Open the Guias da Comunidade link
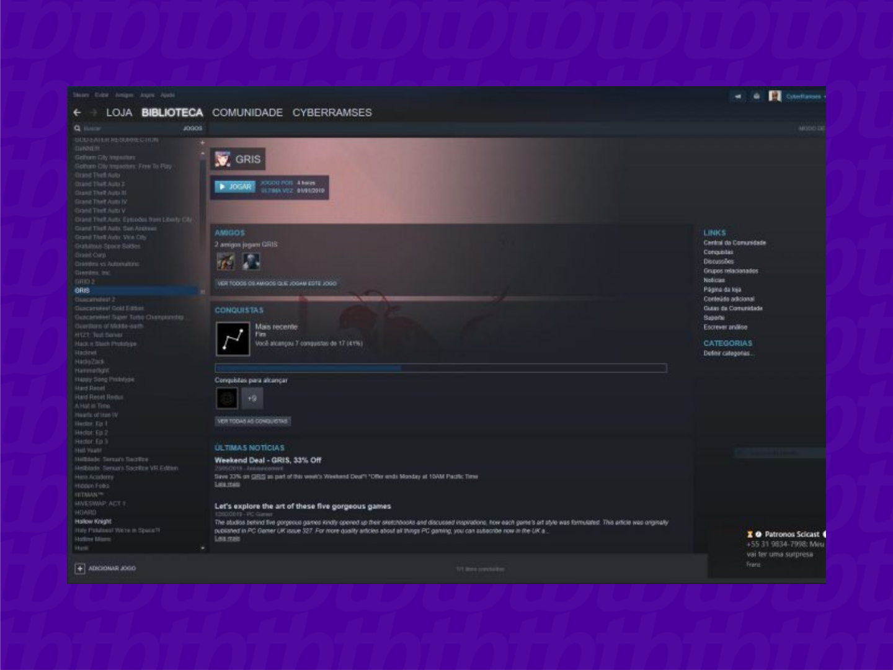The height and width of the screenshot is (670, 893). pyautogui.click(x=732, y=308)
